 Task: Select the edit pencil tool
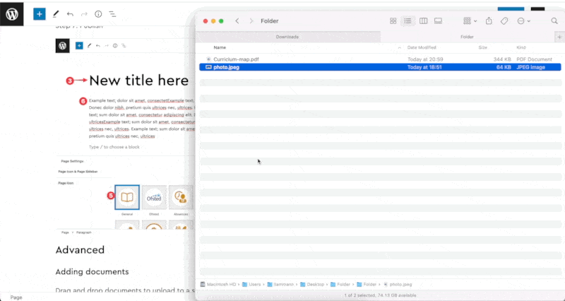[55, 13]
